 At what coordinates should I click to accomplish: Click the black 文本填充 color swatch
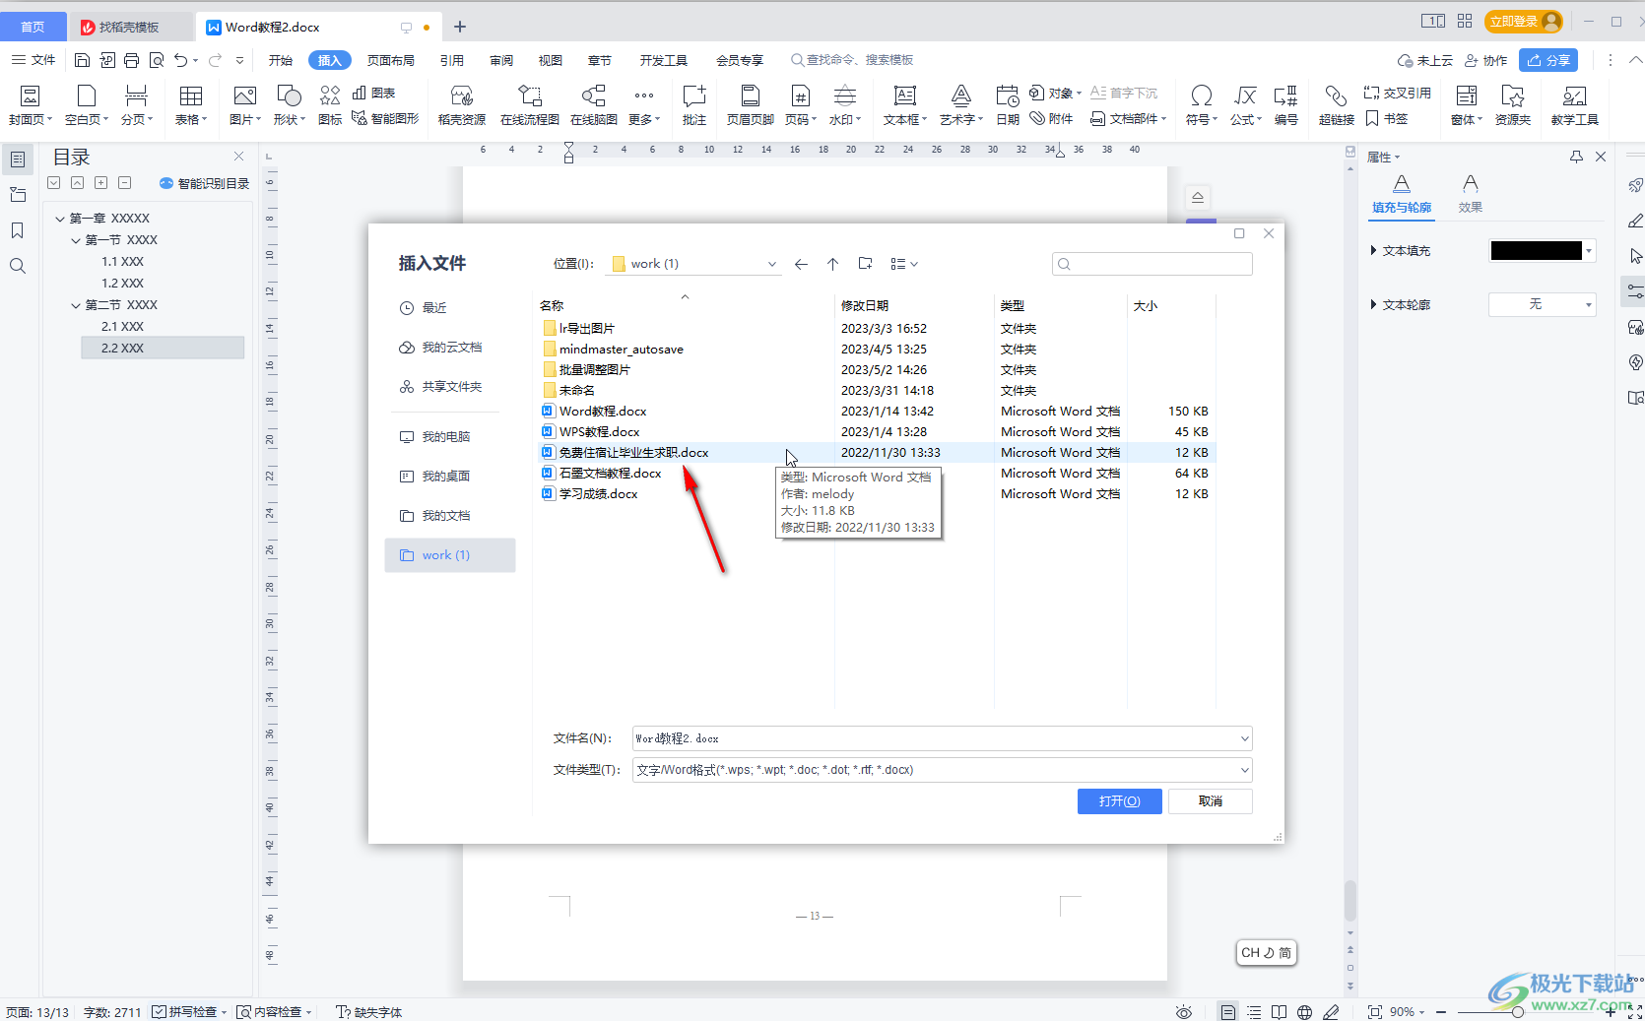click(1536, 251)
